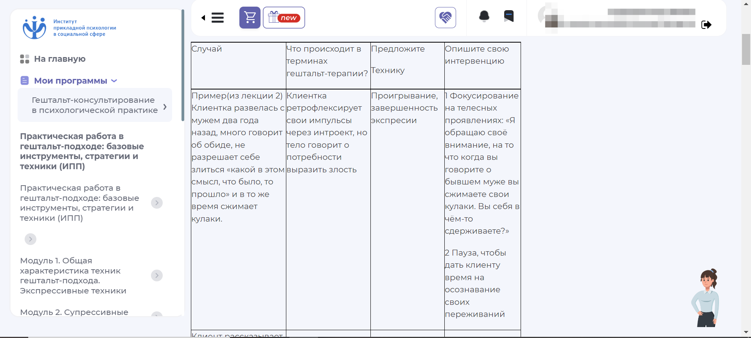The image size is (751, 338).
Task: Click the page vertical scrollbar thumb
Action: coord(746,49)
